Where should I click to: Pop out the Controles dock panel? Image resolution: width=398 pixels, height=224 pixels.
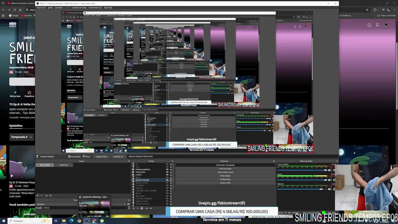click(274, 161)
